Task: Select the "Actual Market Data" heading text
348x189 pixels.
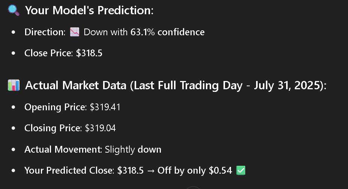Action: pos(76,85)
